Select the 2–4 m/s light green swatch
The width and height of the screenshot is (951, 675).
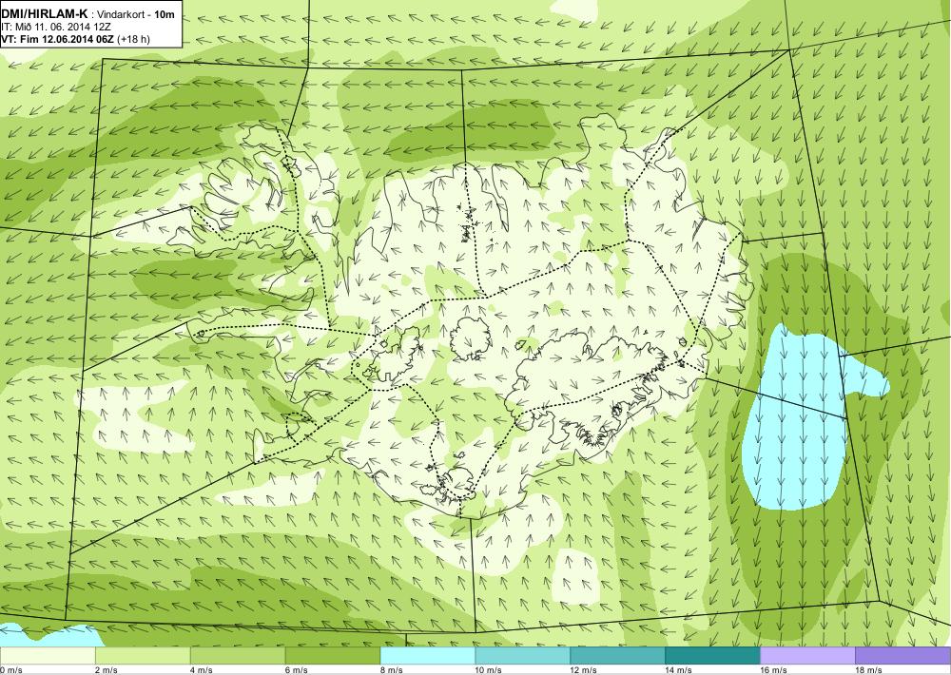(143, 656)
